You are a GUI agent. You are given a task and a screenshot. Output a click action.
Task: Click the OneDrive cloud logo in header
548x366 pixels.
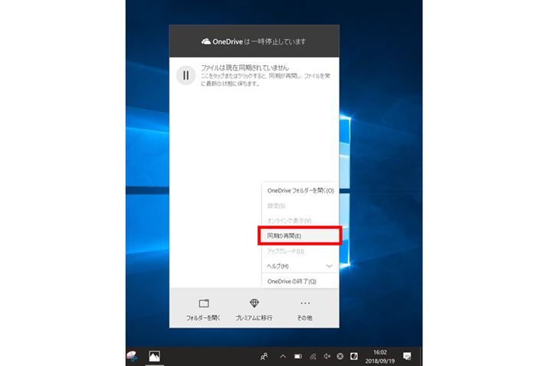click(206, 41)
